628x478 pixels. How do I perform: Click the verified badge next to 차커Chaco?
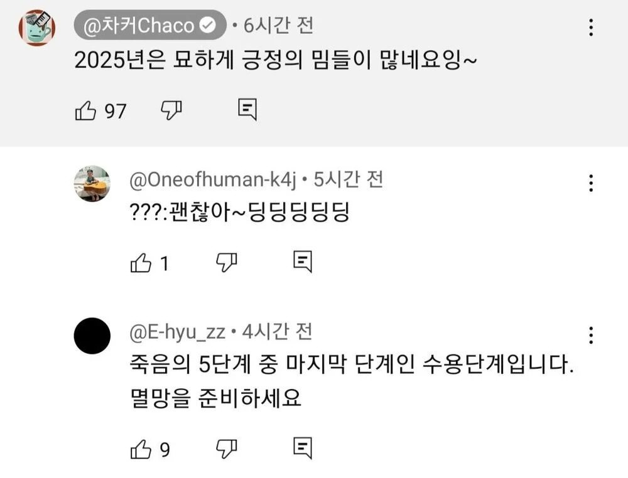[x=207, y=23]
